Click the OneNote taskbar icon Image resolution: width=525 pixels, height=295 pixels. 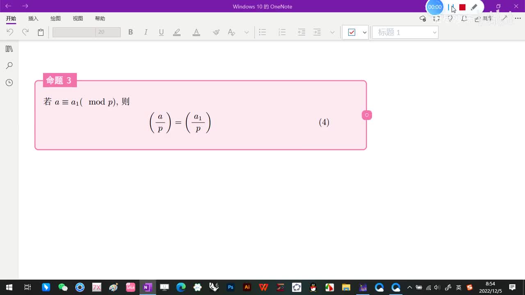click(147, 287)
